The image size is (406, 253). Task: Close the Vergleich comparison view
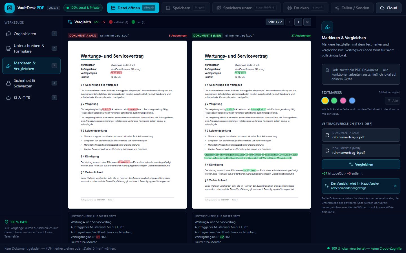click(x=307, y=22)
